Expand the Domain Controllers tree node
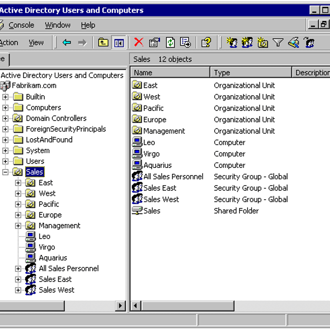Image resolution: width=330 pixels, height=330 pixels. pos(5,118)
